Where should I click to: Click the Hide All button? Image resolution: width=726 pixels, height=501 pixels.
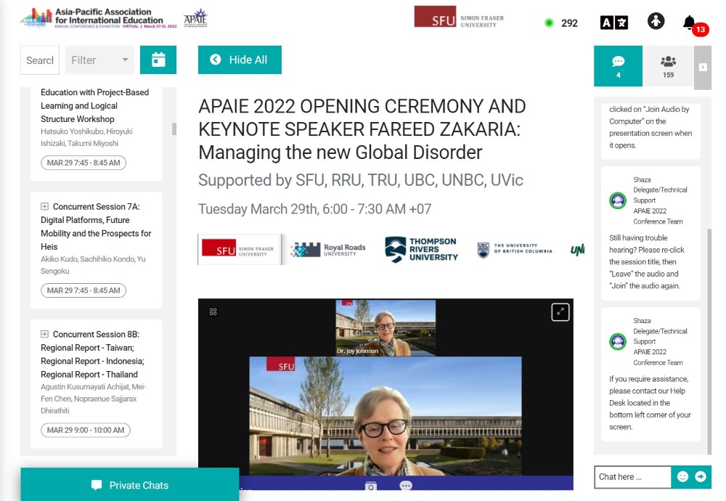click(240, 60)
